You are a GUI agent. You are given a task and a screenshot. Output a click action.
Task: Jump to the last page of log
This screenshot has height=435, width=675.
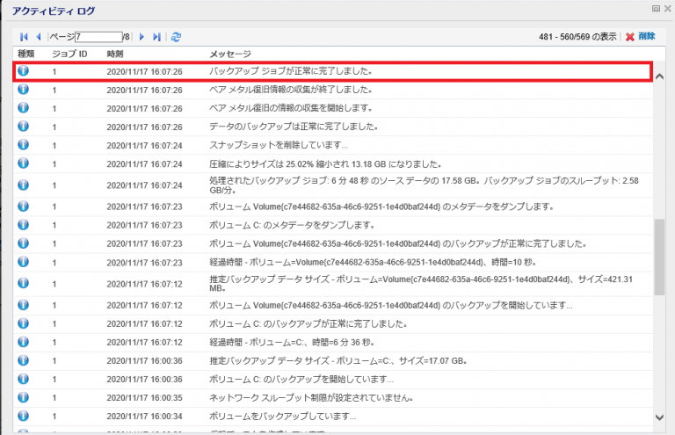(x=156, y=37)
